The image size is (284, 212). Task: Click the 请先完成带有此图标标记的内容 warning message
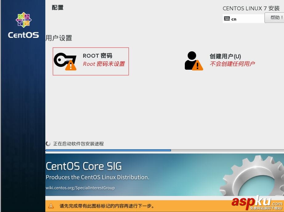(107, 206)
